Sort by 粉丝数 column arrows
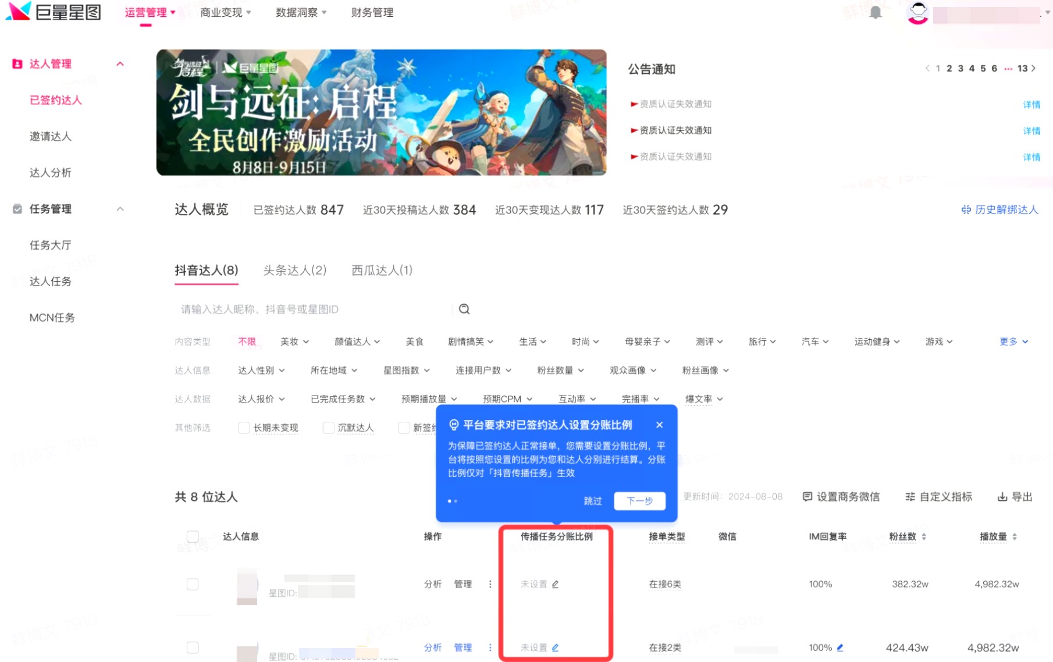 (924, 536)
